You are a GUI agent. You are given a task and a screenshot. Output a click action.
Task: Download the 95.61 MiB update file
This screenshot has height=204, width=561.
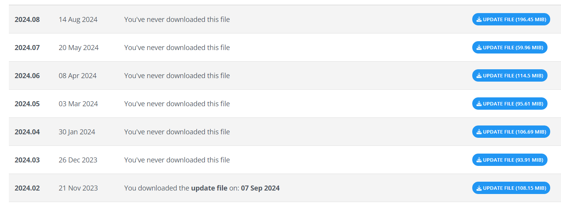(510, 104)
